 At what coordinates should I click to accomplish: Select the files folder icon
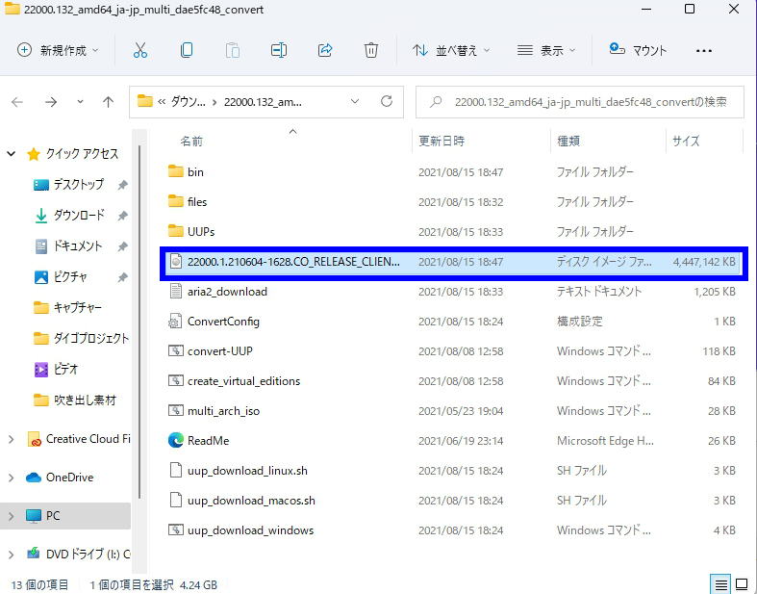coord(176,201)
